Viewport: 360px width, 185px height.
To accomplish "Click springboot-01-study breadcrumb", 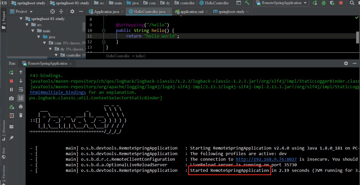I will pos(70,3).
